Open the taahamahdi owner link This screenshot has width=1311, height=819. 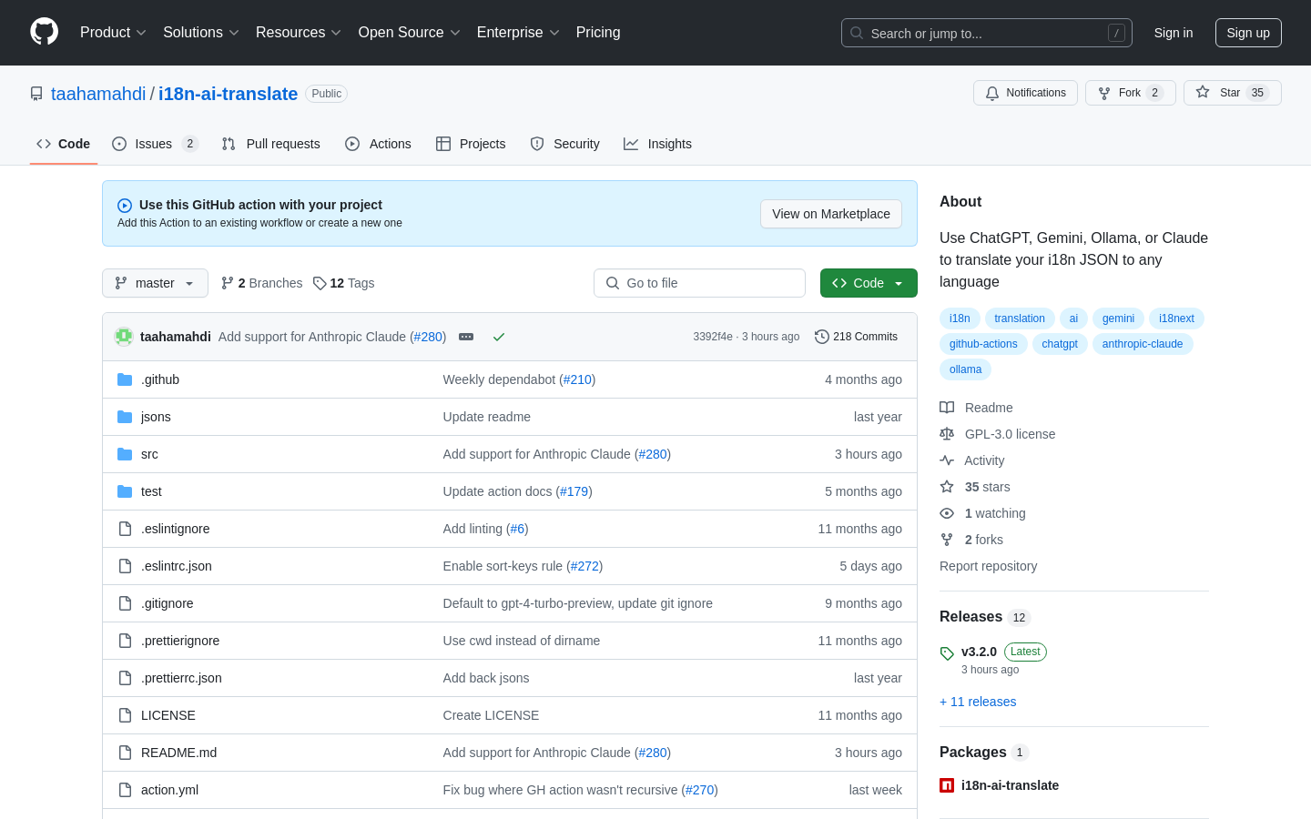pyautogui.click(x=98, y=94)
